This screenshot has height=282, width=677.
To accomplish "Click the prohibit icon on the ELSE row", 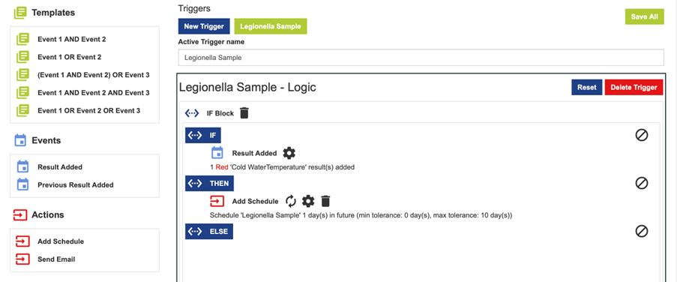I will (642, 231).
